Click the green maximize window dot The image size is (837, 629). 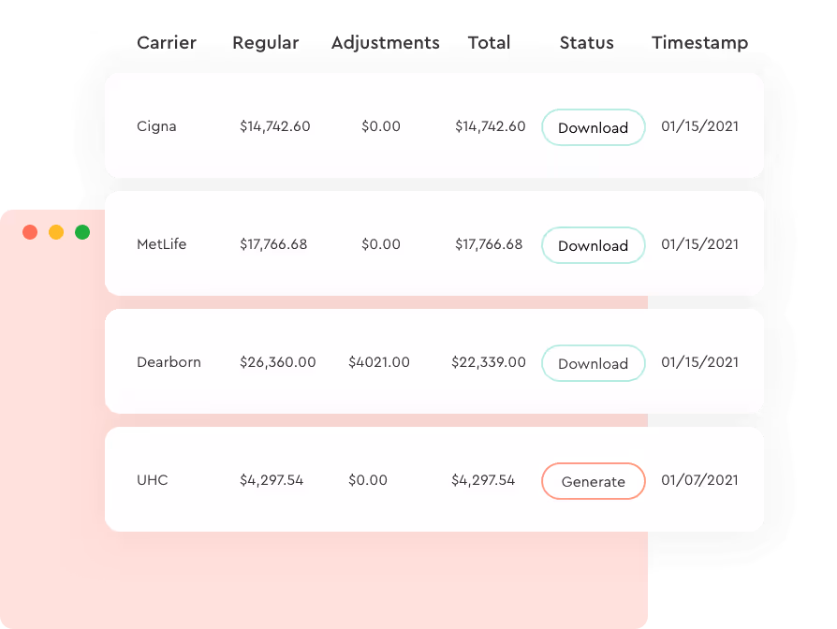(82, 232)
